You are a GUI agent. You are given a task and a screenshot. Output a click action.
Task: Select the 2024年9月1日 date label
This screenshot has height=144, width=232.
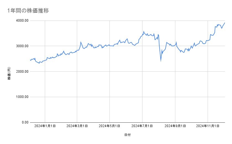(175, 126)
